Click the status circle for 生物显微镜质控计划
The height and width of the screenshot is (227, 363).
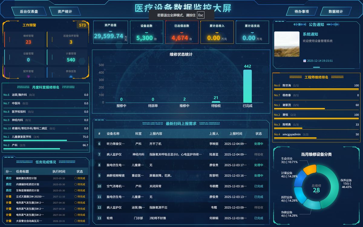(x=76, y=190)
